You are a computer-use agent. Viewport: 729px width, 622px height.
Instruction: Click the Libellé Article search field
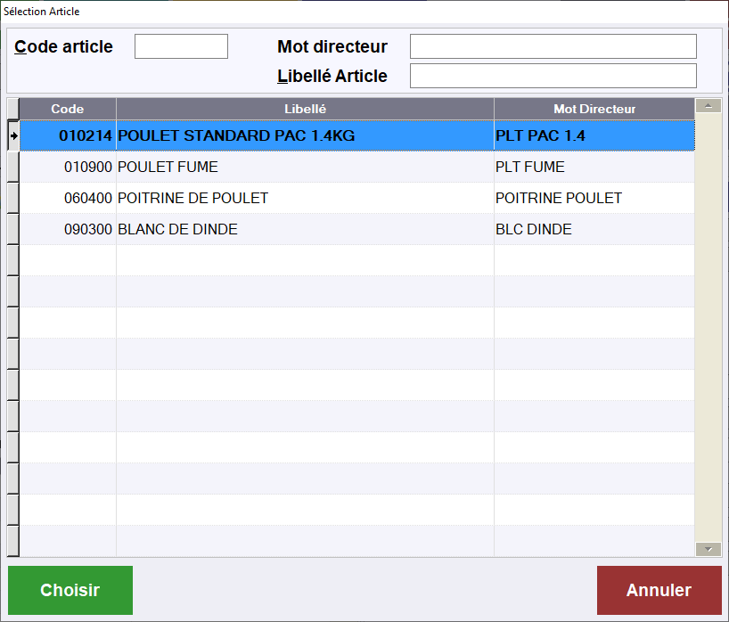point(553,76)
